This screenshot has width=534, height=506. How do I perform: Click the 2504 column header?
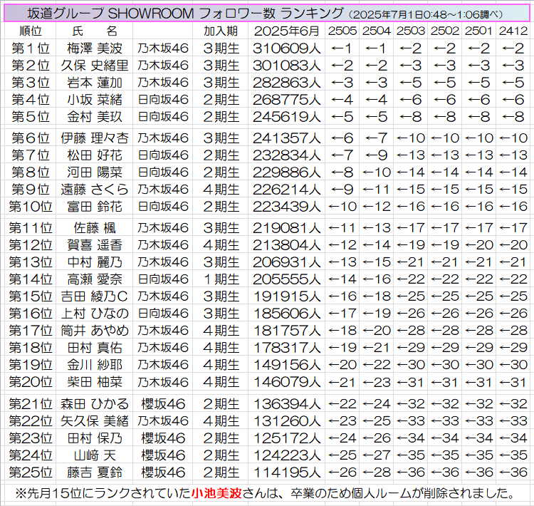click(377, 31)
